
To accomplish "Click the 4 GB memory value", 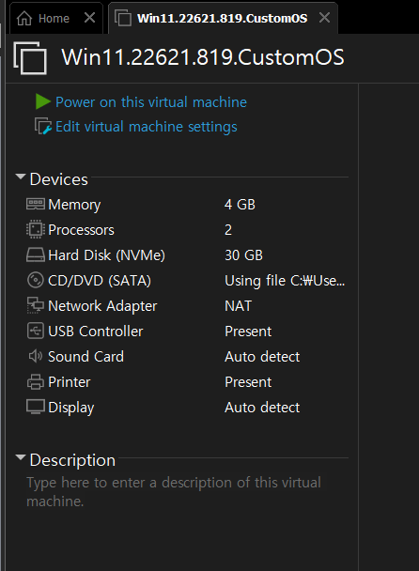I will tap(240, 205).
